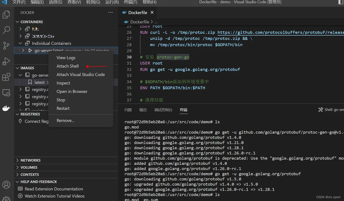The image size is (344, 201).
Task: Expand the CONTEXTS section
Action: coord(17,175)
